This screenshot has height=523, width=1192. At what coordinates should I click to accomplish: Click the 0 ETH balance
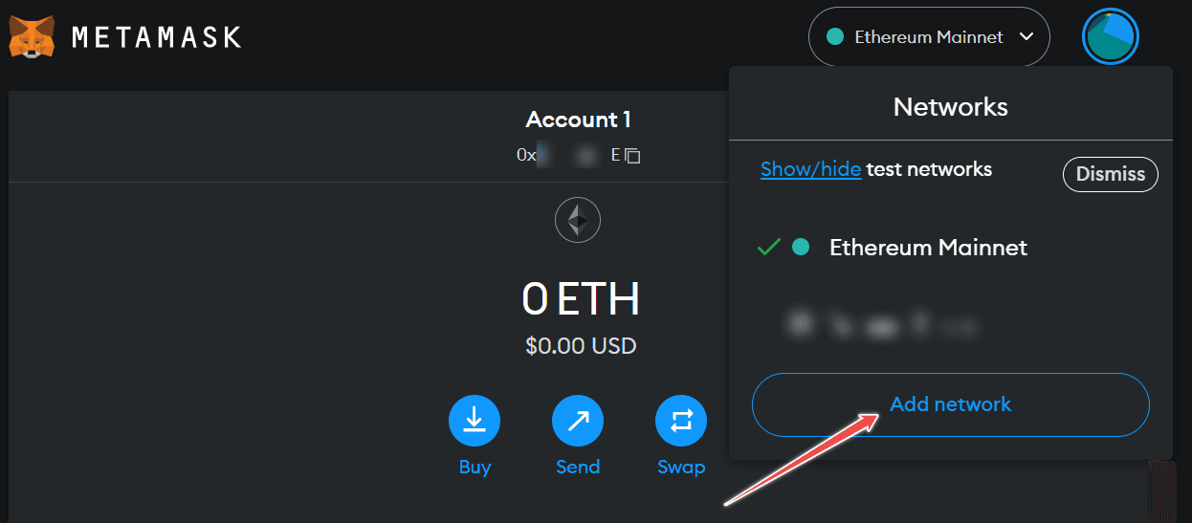pos(580,300)
